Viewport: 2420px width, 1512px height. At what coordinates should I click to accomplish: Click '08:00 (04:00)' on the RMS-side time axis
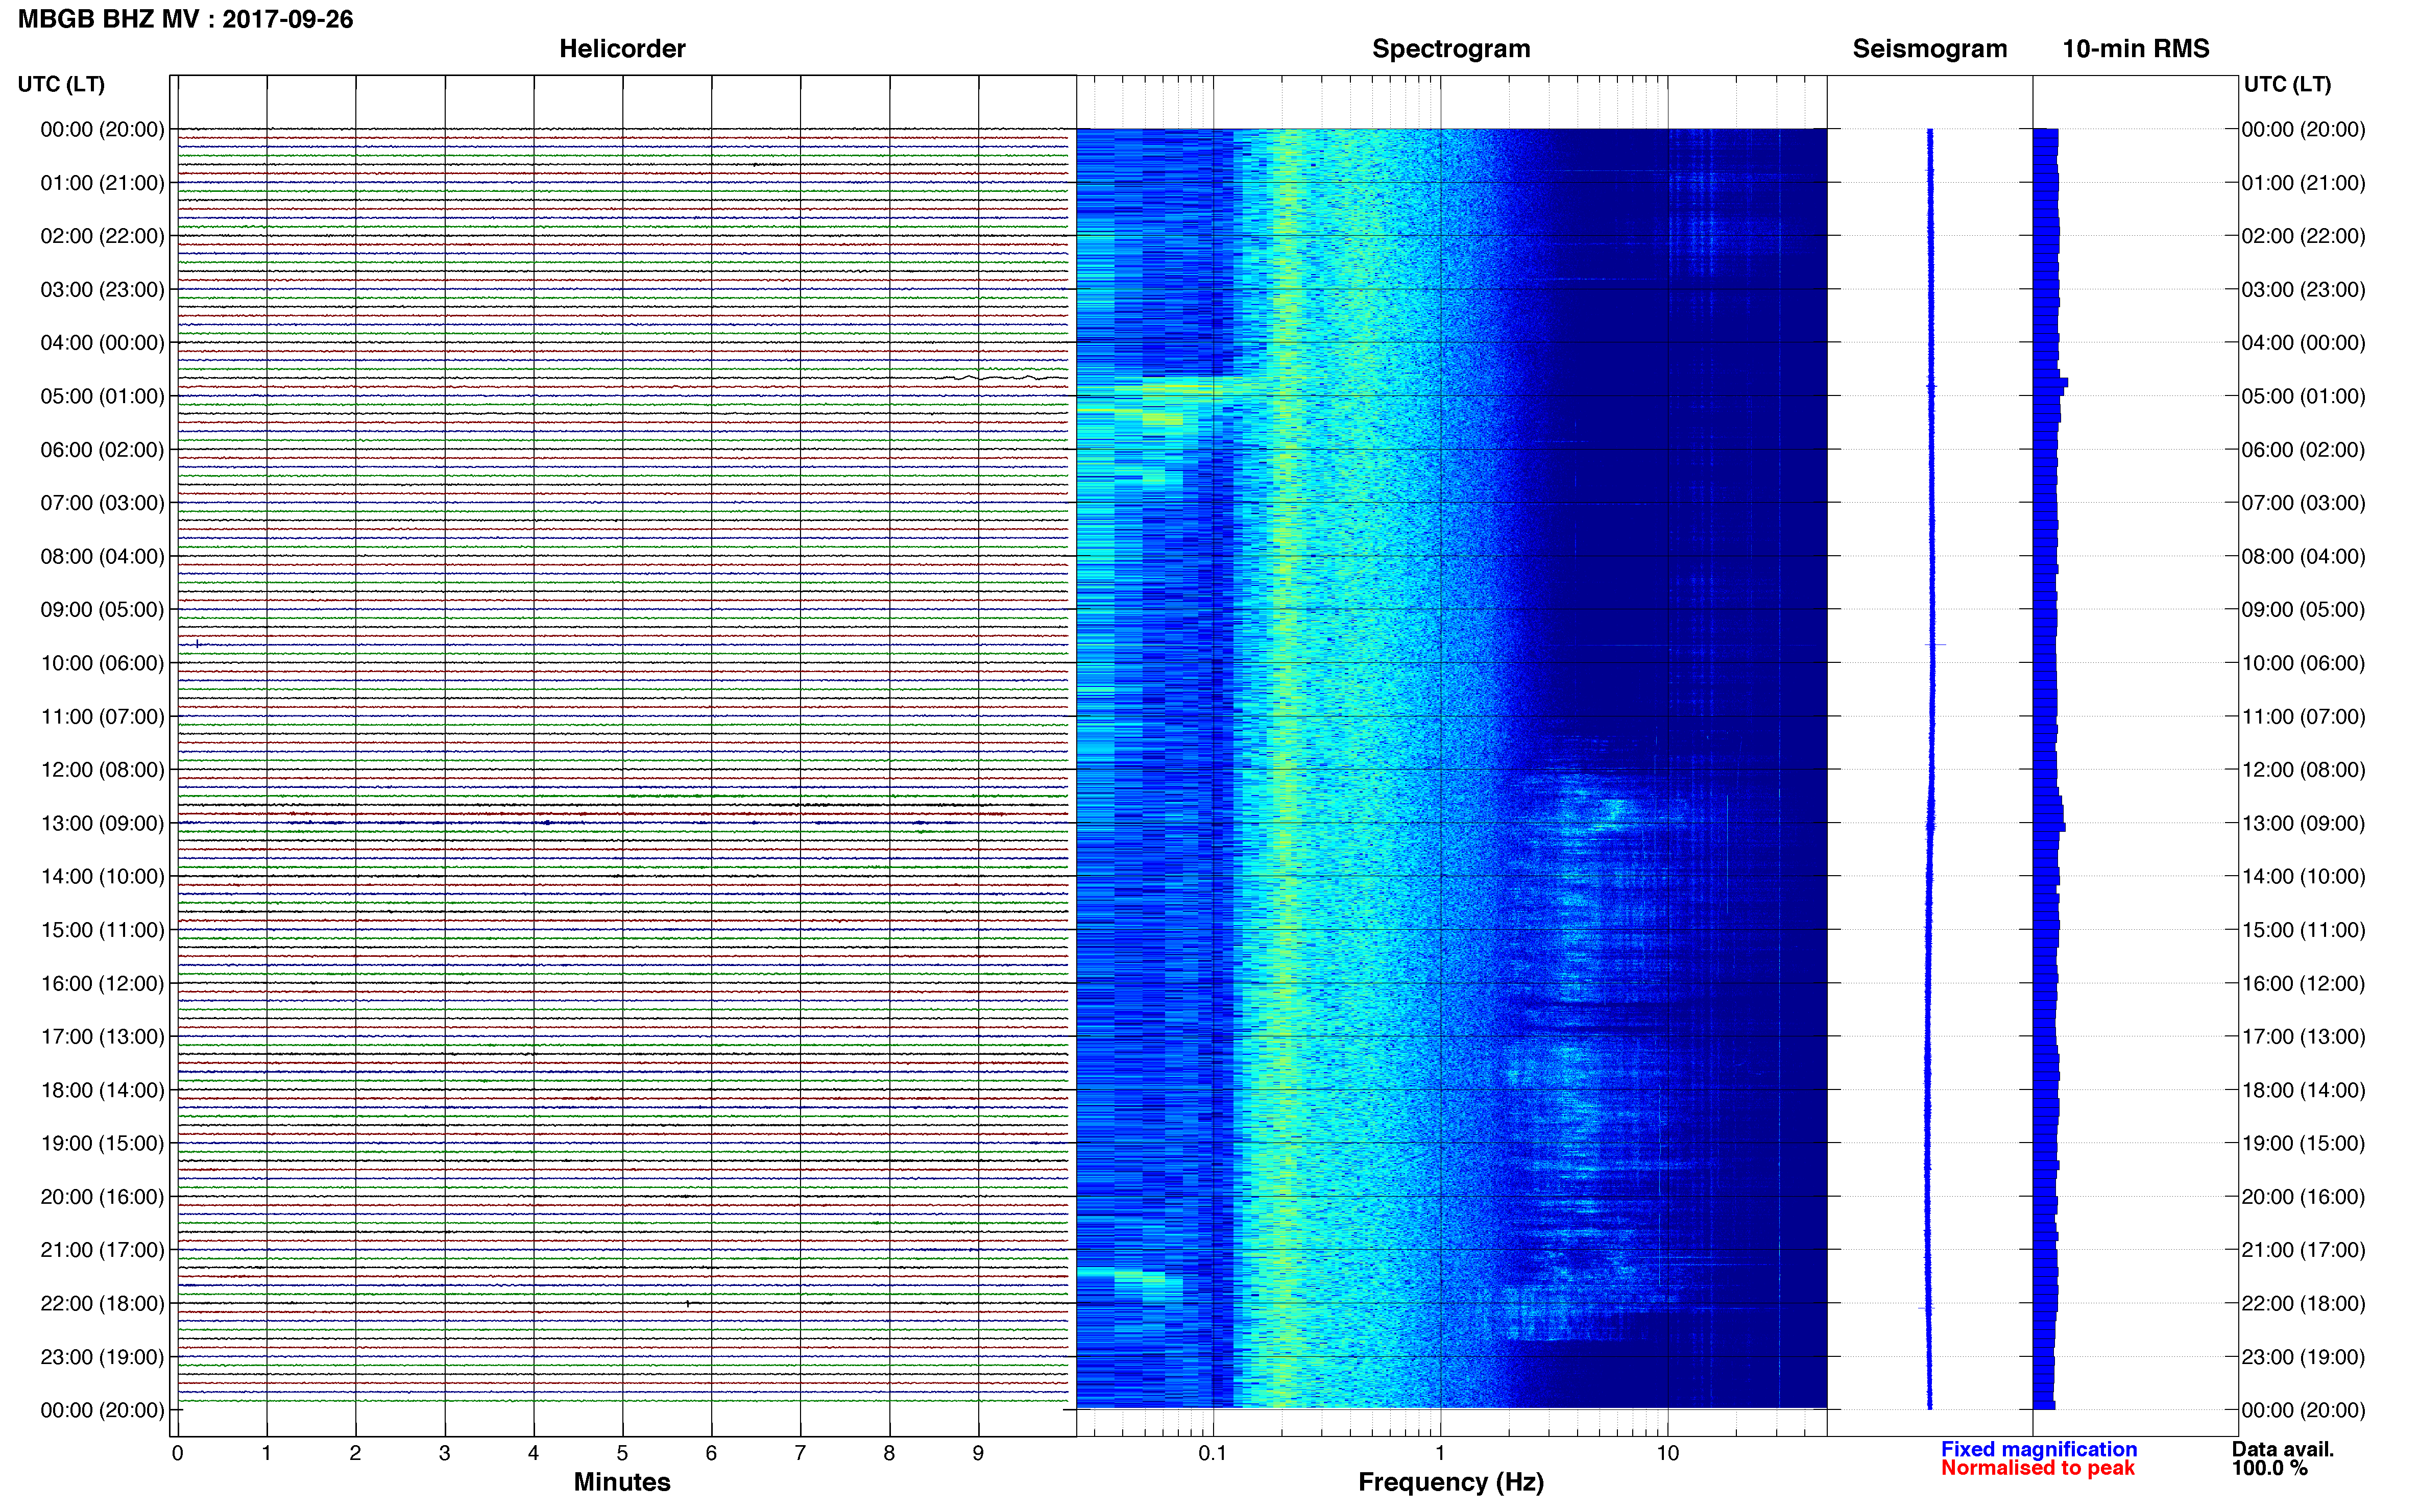coord(2303,557)
